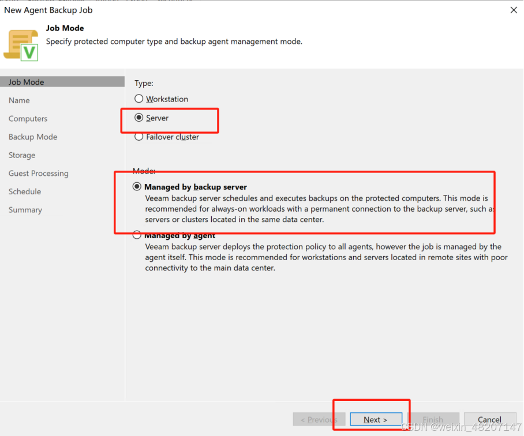Go to the Computers wizard step
Image resolution: width=524 pixels, height=436 pixels.
point(28,118)
